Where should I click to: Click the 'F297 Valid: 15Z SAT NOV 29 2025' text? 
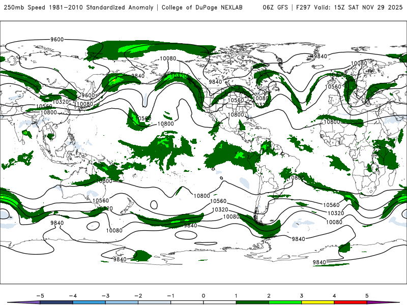tap(350, 8)
